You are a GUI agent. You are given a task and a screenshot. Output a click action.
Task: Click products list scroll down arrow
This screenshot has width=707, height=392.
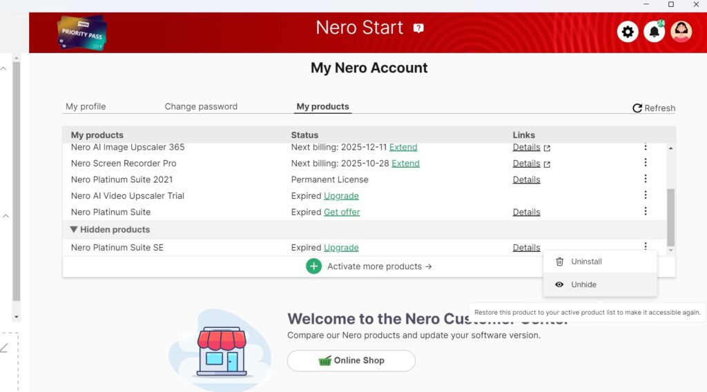pos(671,250)
